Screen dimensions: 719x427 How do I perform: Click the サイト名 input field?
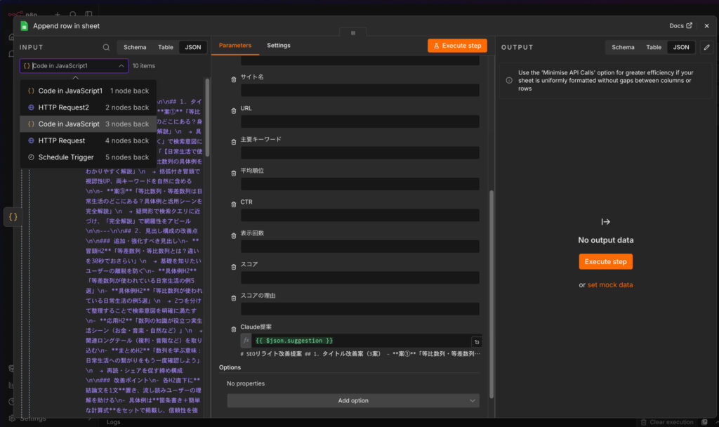(x=360, y=91)
